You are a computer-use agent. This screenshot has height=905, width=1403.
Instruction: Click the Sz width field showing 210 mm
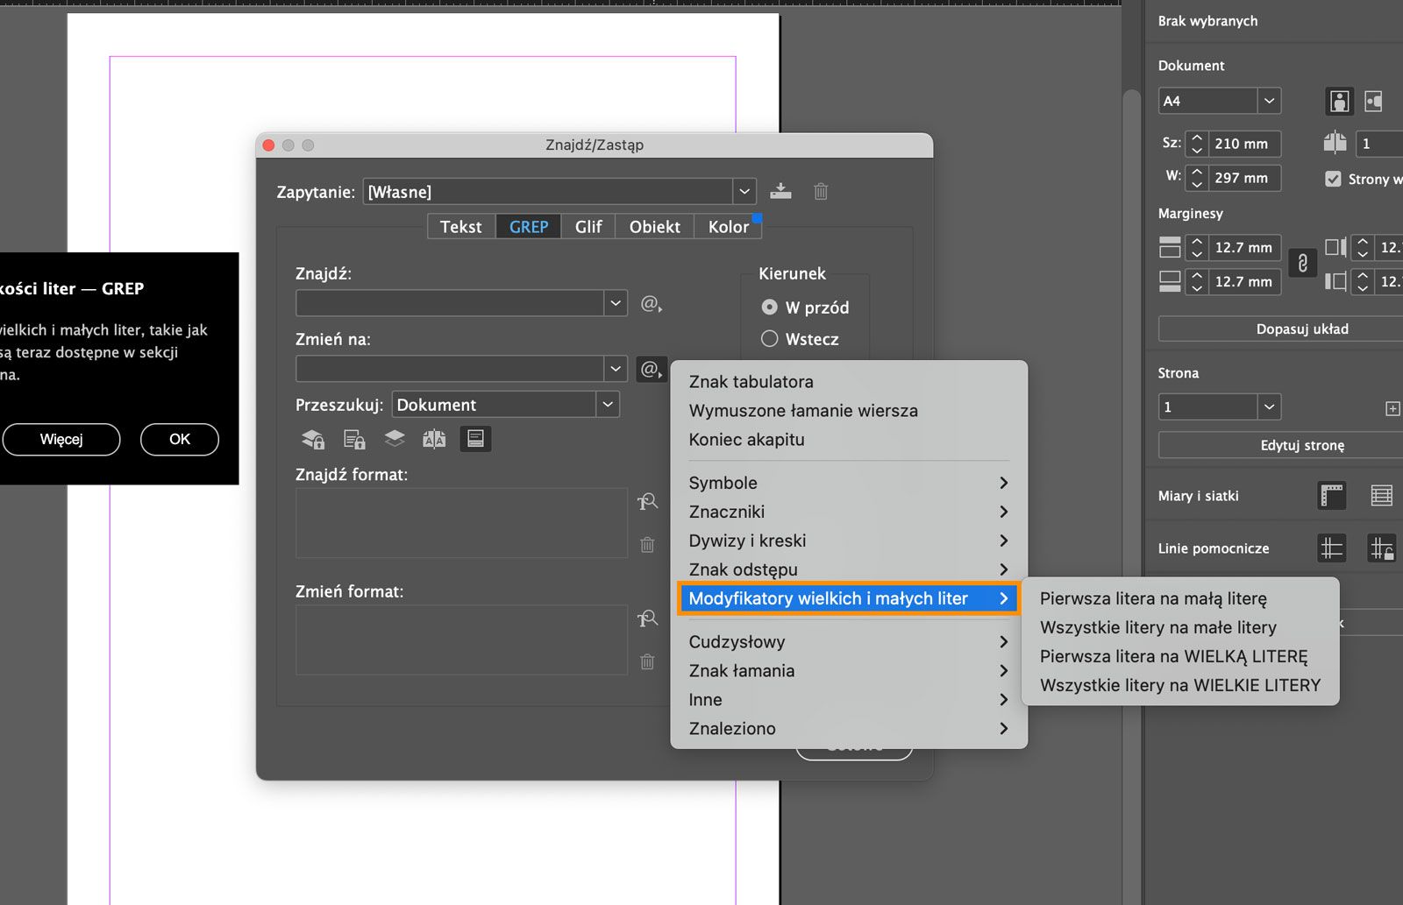[1244, 144]
